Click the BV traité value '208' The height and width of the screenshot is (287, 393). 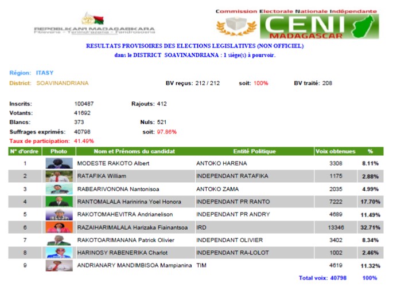pyautogui.click(x=327, y=83)
